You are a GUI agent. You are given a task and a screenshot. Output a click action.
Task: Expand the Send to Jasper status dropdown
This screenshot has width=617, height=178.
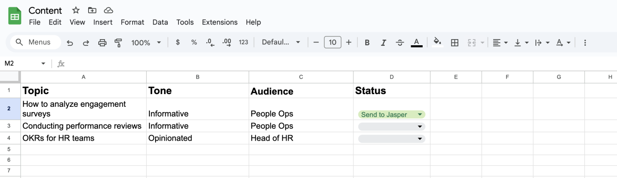(x=420, y=115)
